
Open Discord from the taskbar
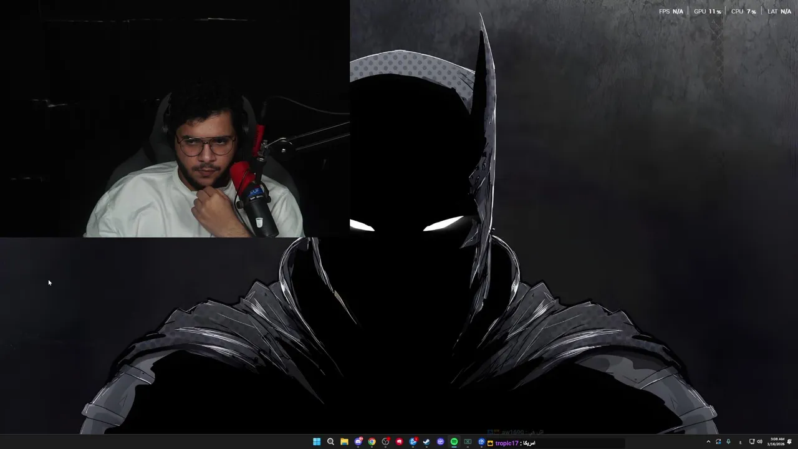click(x=358, y=442)
